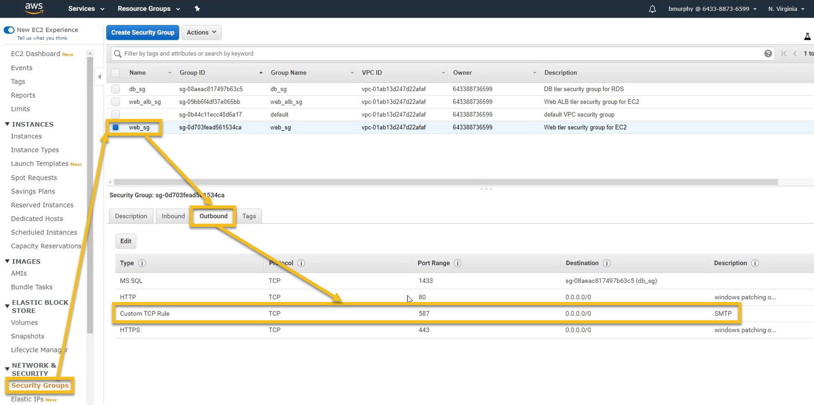Switch to the Tags tab
The width and height of the screenshot is (814, 405).
[x=249, y=216]
